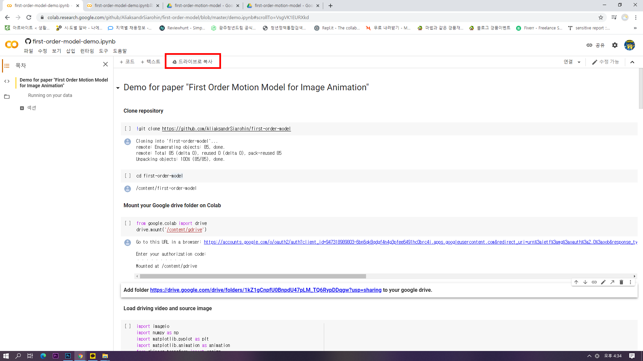Close the 목차 table of contents panel
643x361 pixels.
pyautogui.click(x=105, y=64)
